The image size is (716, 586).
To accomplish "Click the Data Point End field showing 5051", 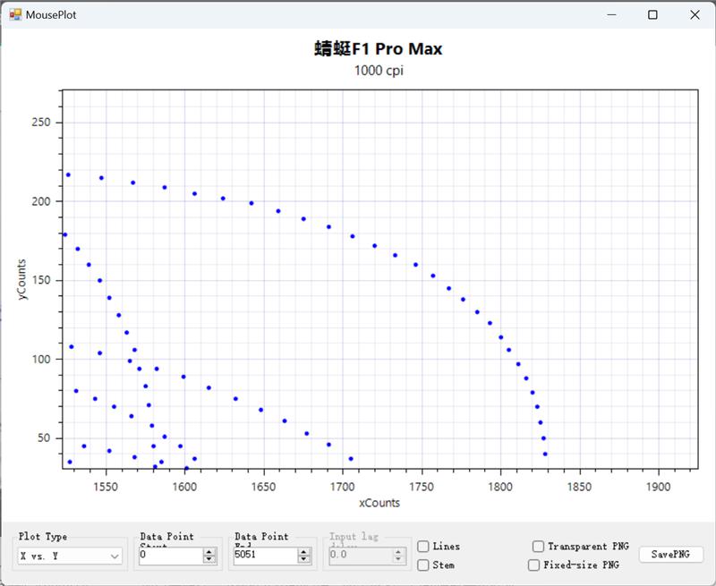I will pyautogui.click(x=264, y=556).
